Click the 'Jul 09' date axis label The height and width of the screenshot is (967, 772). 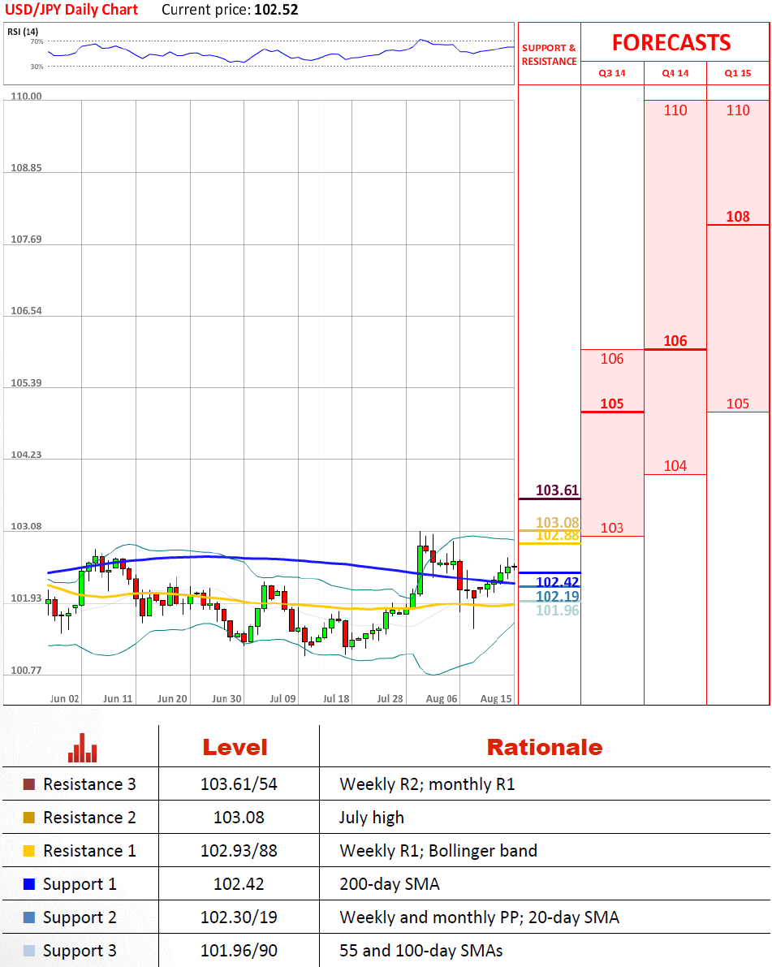point(282,699)
